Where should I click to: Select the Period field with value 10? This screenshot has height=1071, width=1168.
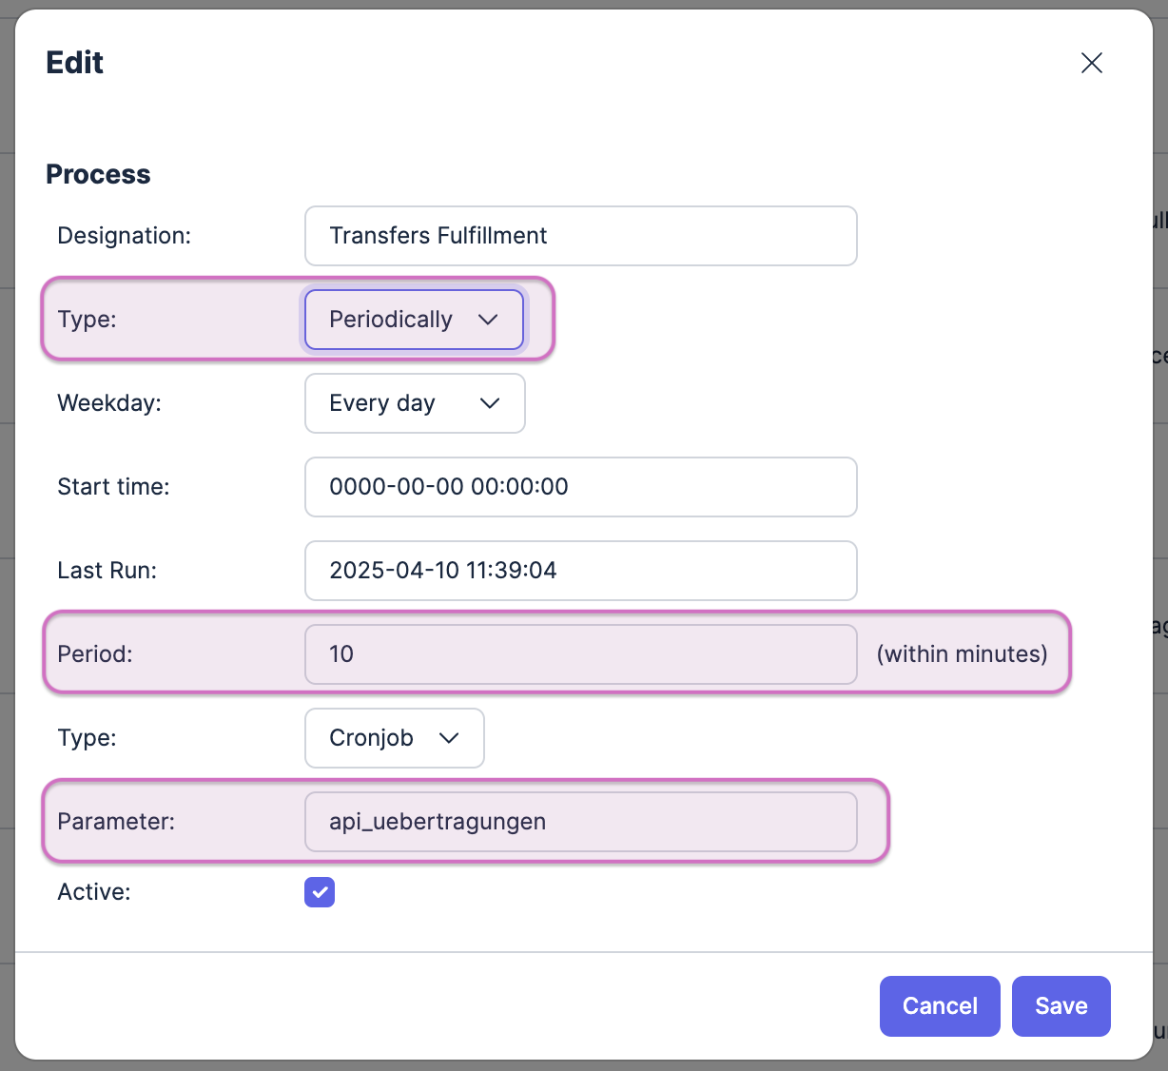point(580,654)
